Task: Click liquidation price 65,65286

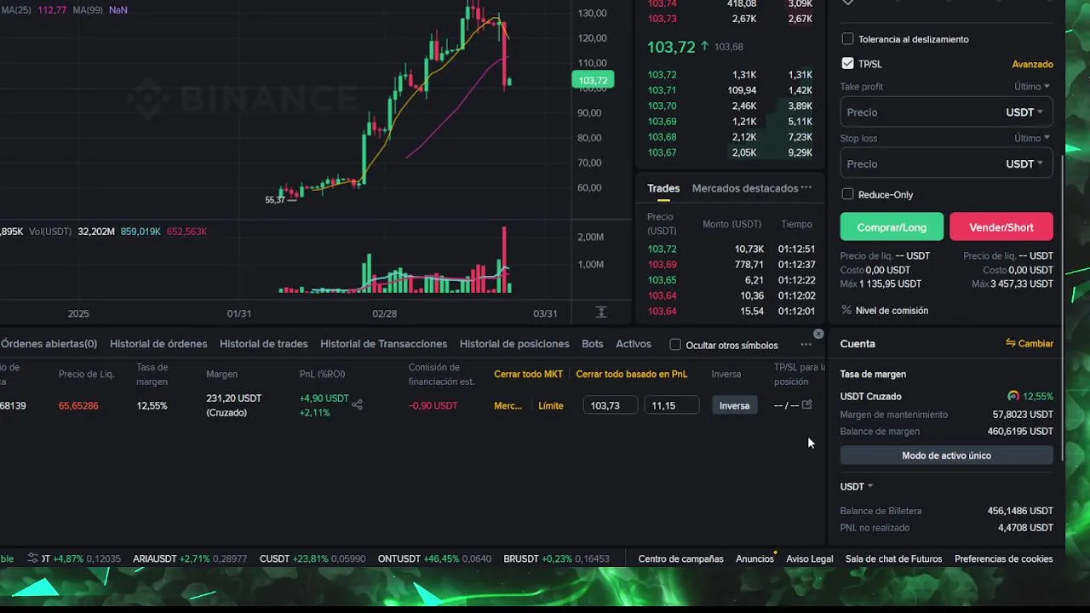Action: click(78, 406)
